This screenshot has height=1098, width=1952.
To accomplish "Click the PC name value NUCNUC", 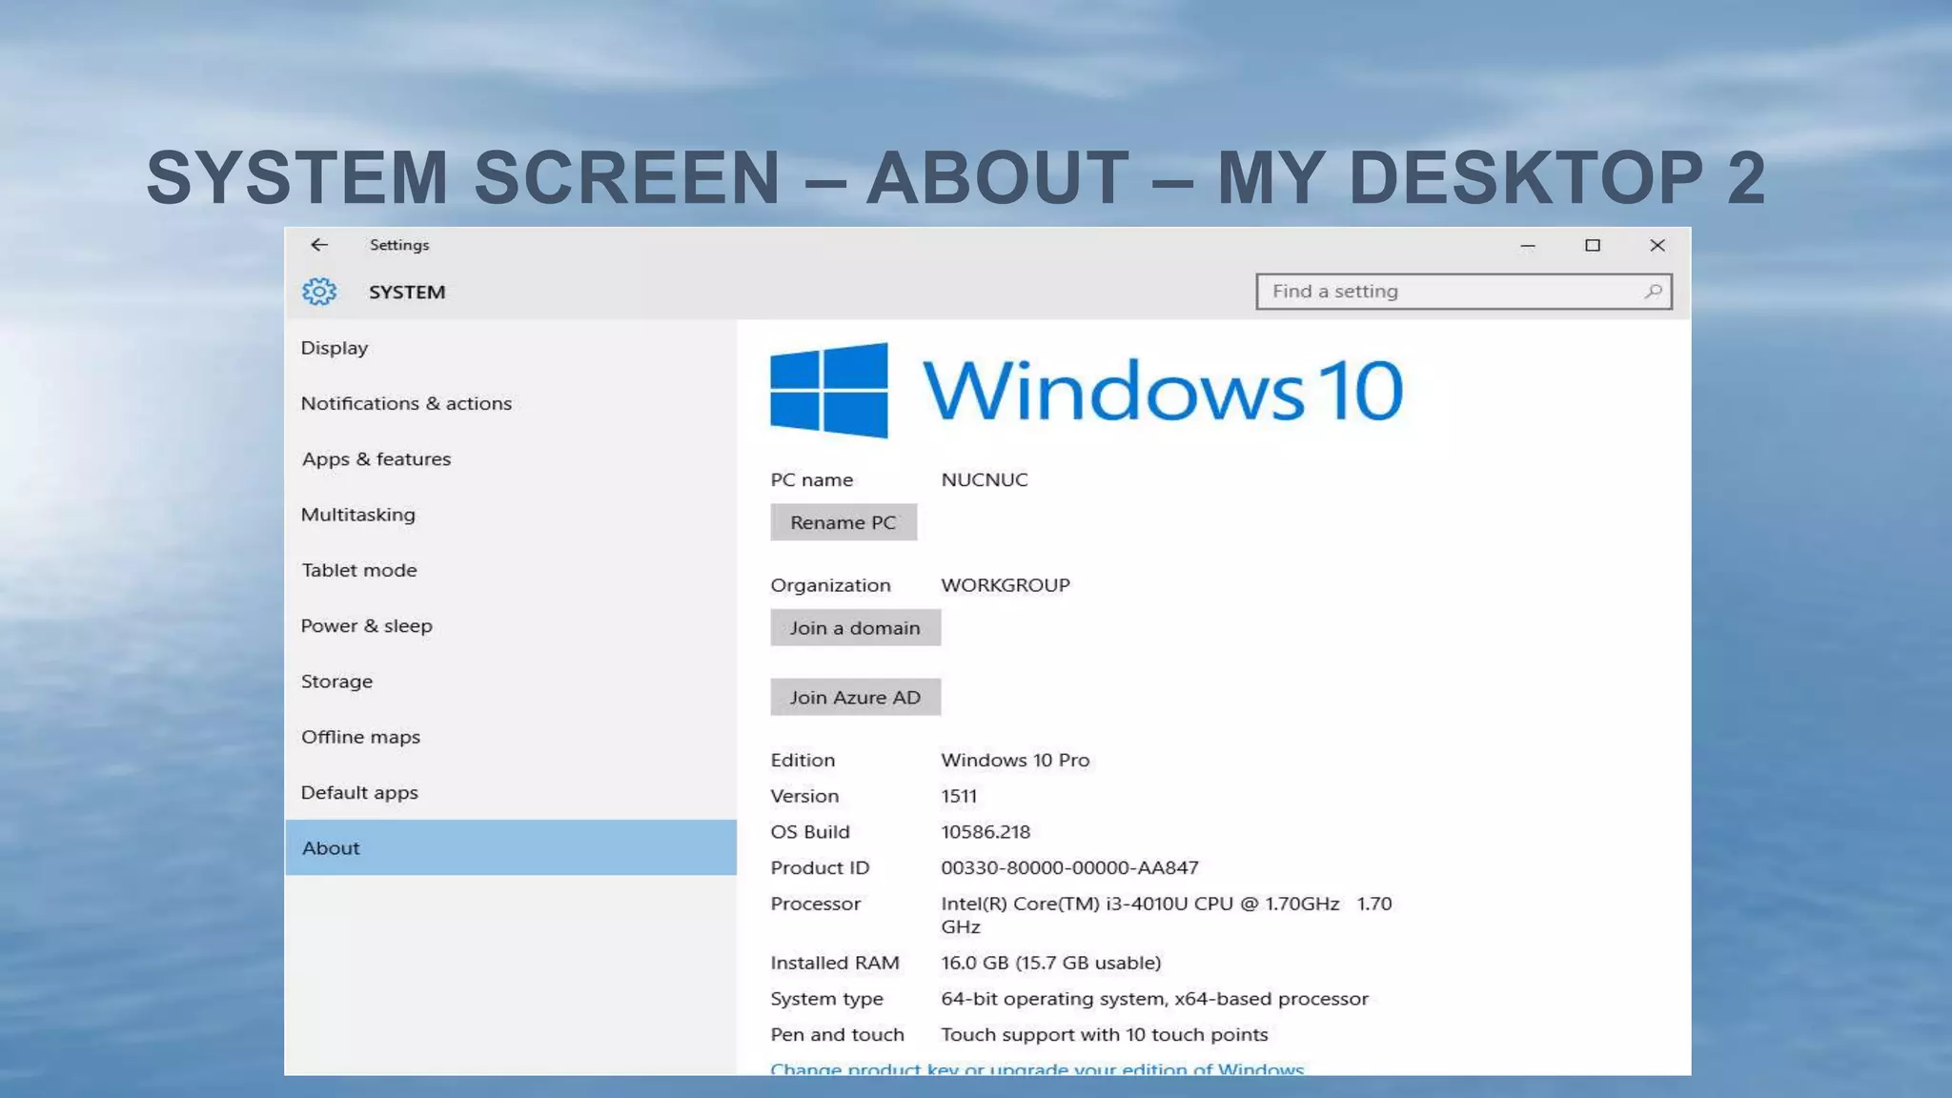I will click(985, 480).
